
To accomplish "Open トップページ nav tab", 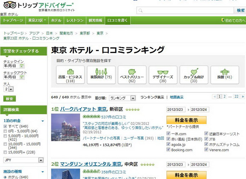I will [x=13, y=21].
